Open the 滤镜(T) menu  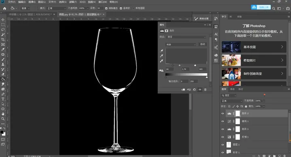[x=73, y=2]
